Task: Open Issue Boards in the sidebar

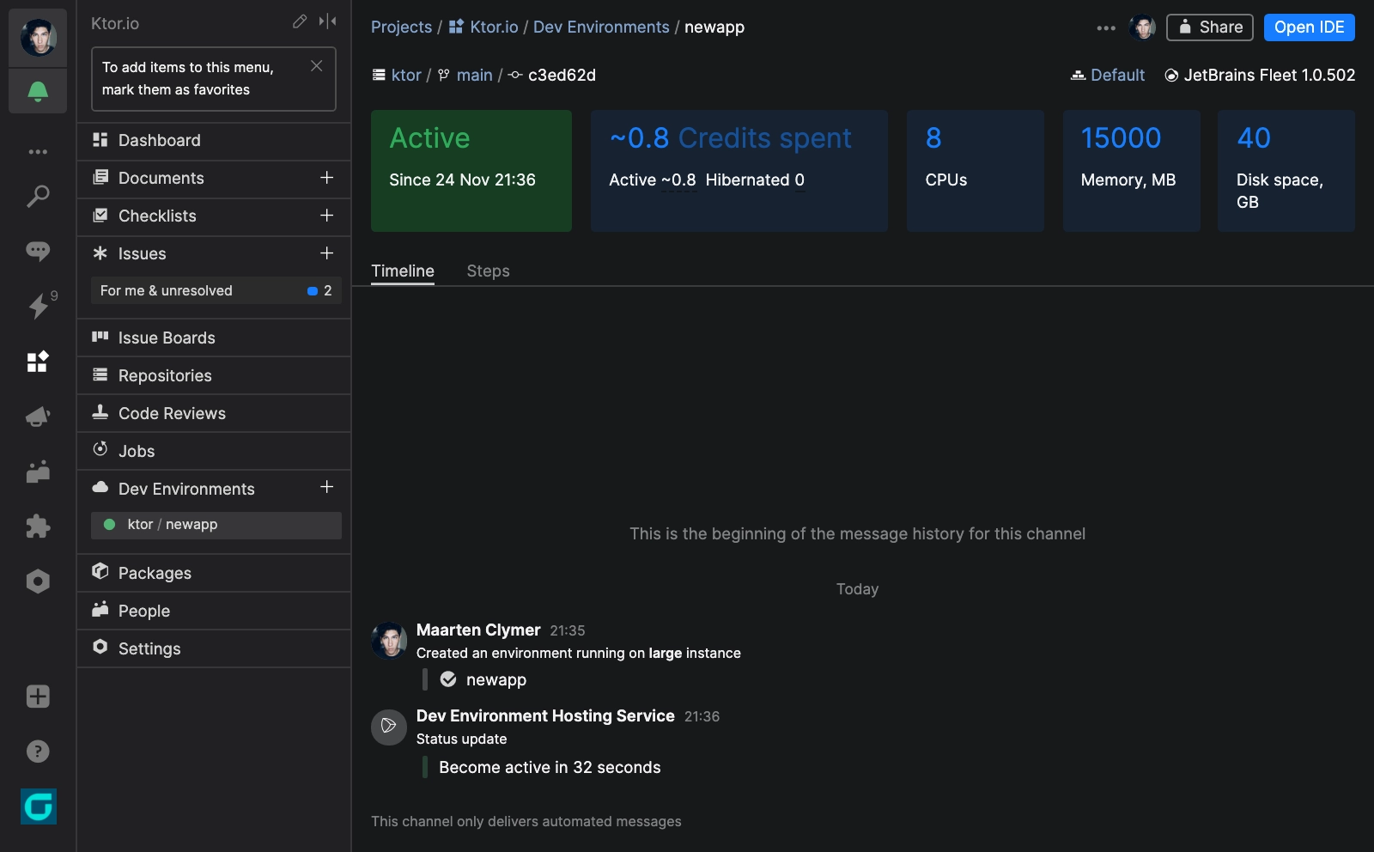Action: 214,338
